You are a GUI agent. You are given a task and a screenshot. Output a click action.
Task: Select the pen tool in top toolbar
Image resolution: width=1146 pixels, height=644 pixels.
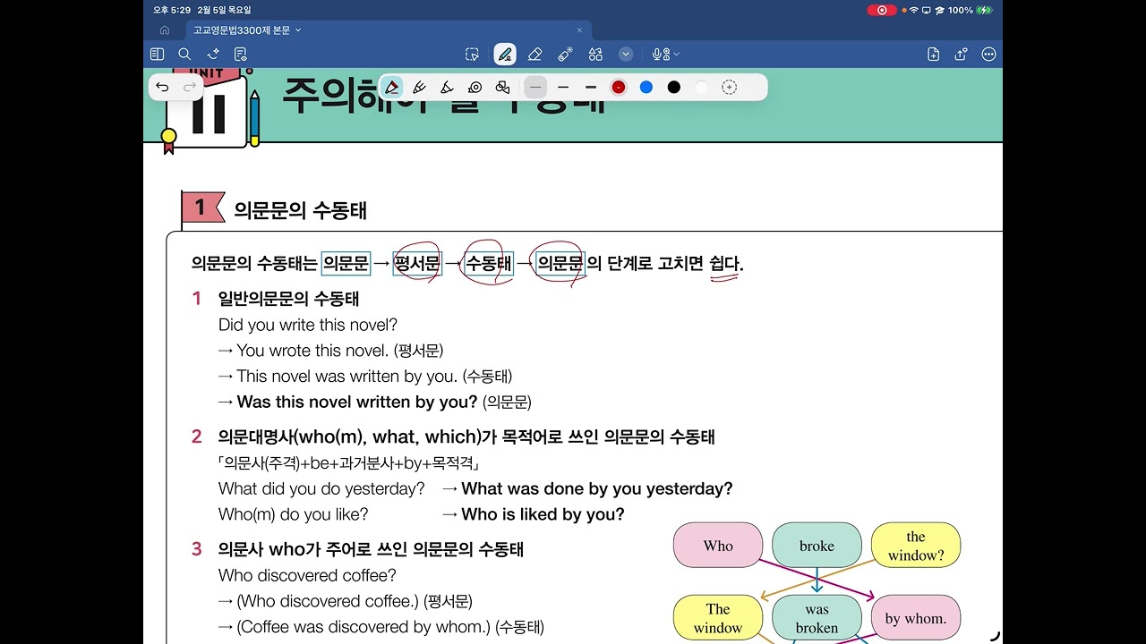[505, 55]
